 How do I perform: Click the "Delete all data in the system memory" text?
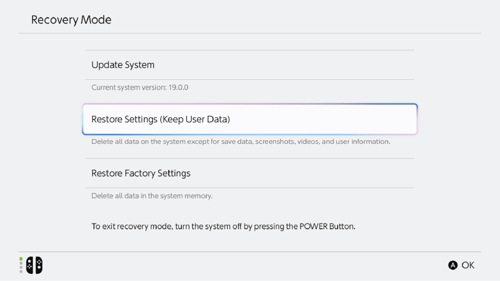click(x=151, y=196)
